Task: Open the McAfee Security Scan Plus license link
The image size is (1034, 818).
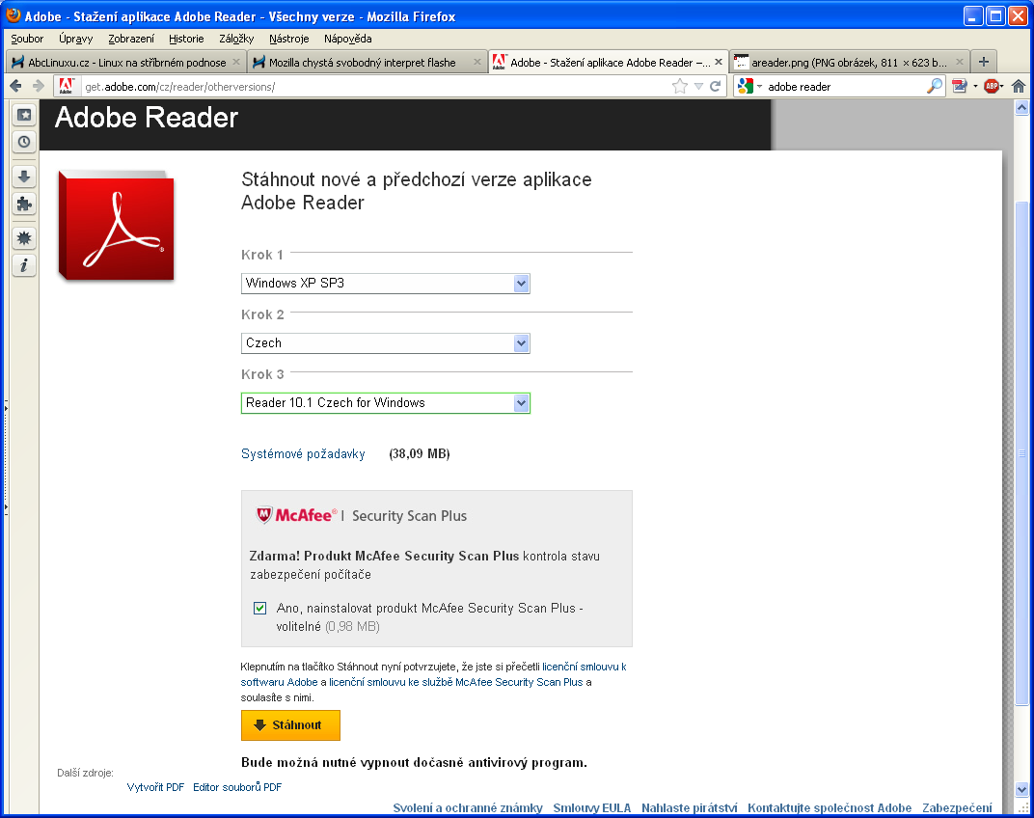Action: [x=455, y=682]
